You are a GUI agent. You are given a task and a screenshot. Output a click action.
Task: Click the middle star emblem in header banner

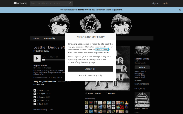click(x=90, y=24)
